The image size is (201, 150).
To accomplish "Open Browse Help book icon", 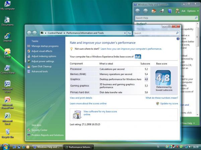I will pos(170,11).
